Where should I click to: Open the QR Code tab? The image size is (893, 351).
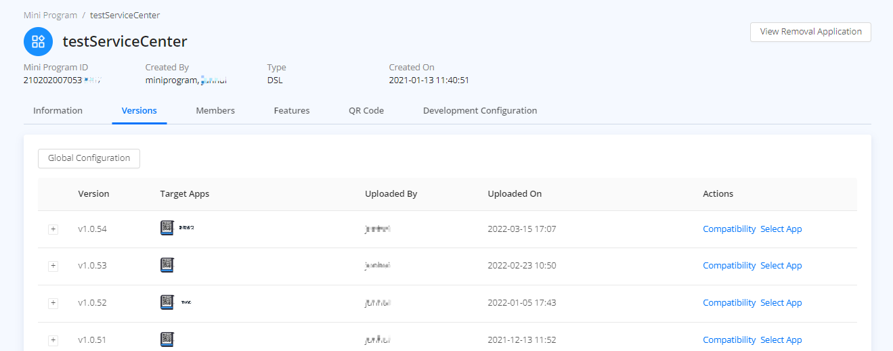(x=366, y=111)
